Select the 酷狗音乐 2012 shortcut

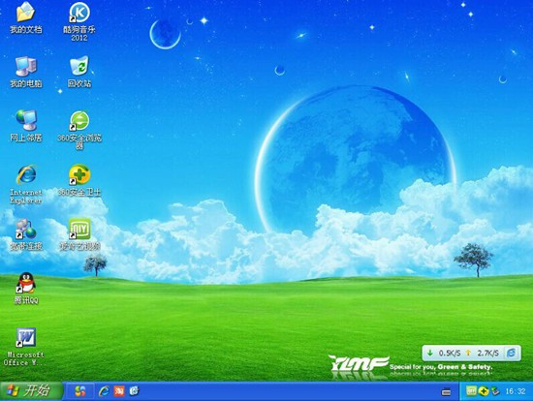pyautogui.click(x=79, y=21)
